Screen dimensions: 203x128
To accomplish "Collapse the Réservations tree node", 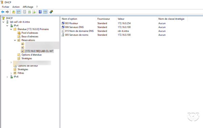I will point(15,40).
